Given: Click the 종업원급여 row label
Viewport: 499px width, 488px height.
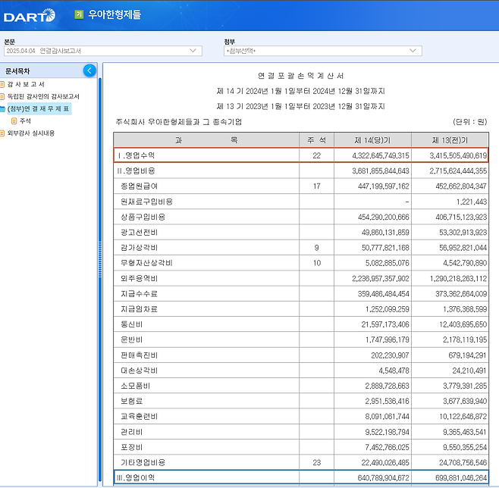Looking at the screenshot, I should [x=139, y=186].
